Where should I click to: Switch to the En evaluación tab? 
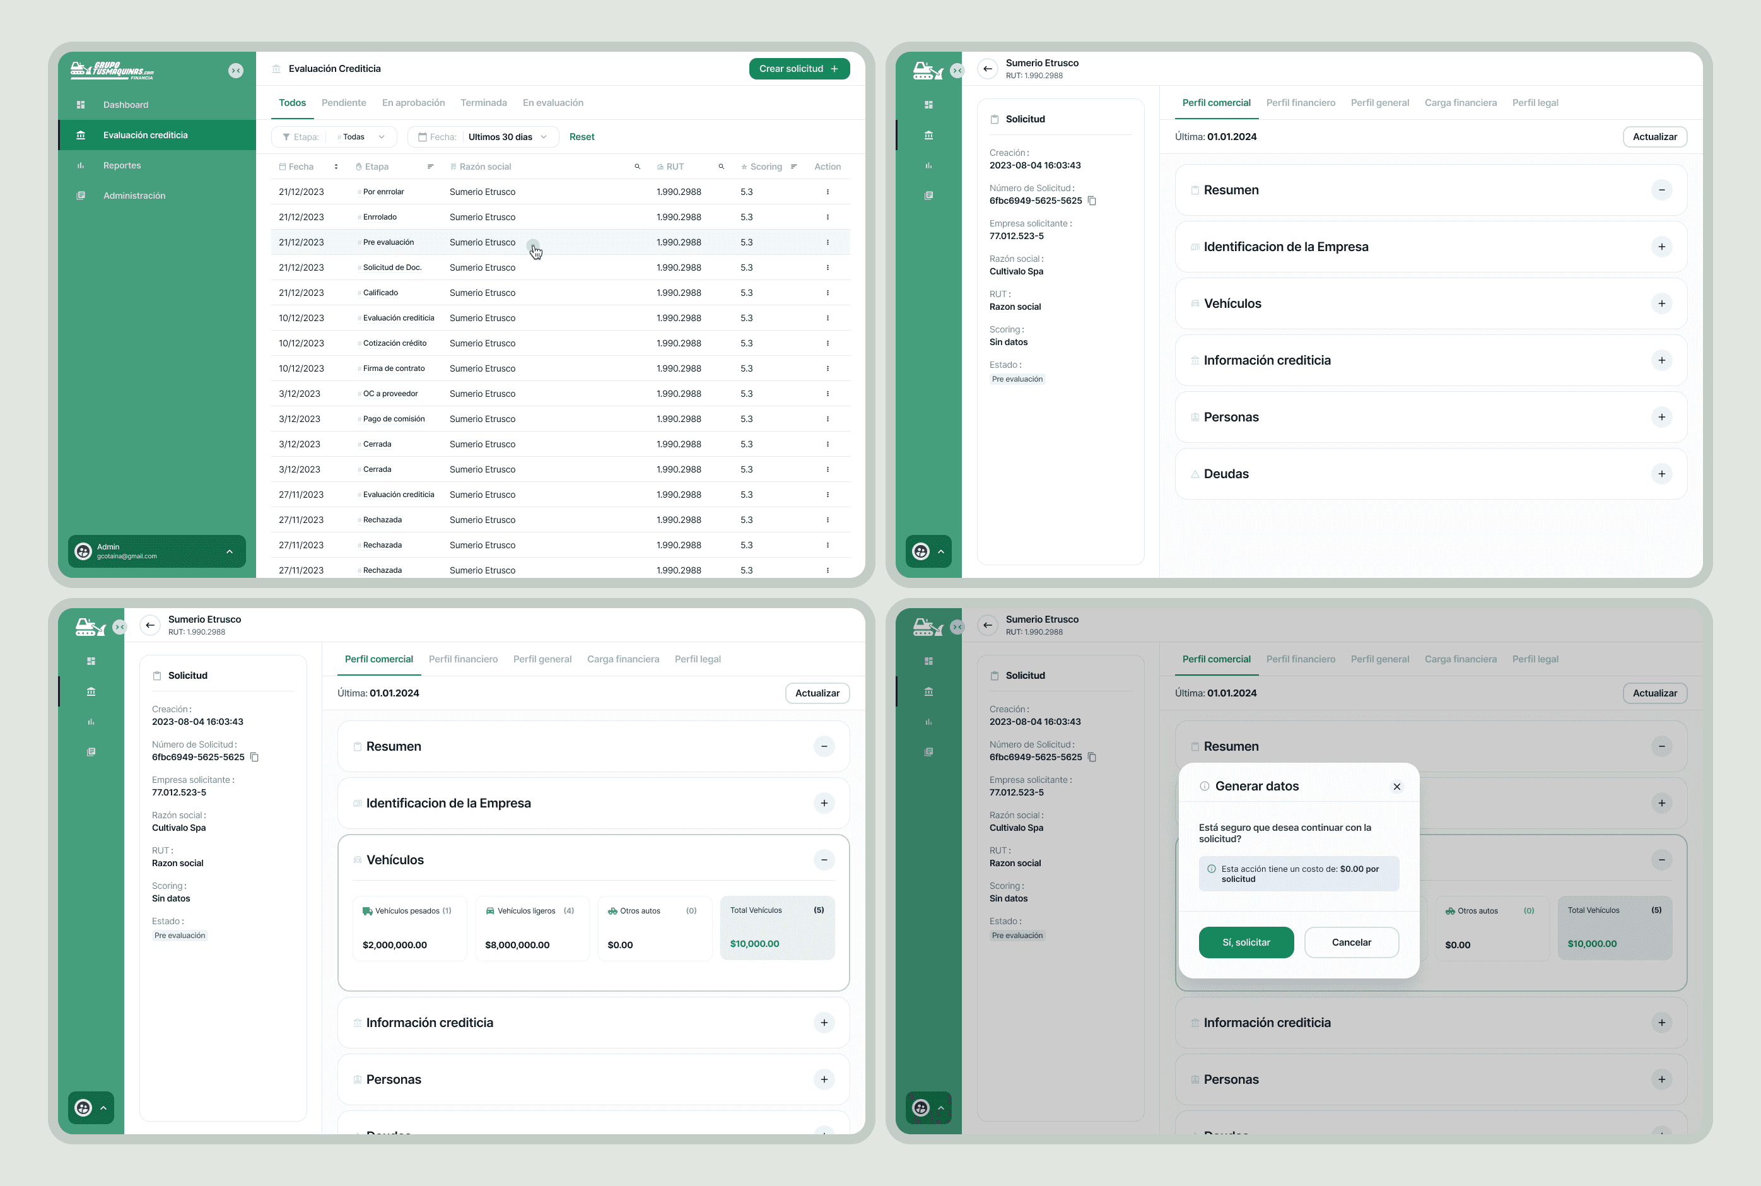point(553,103)
